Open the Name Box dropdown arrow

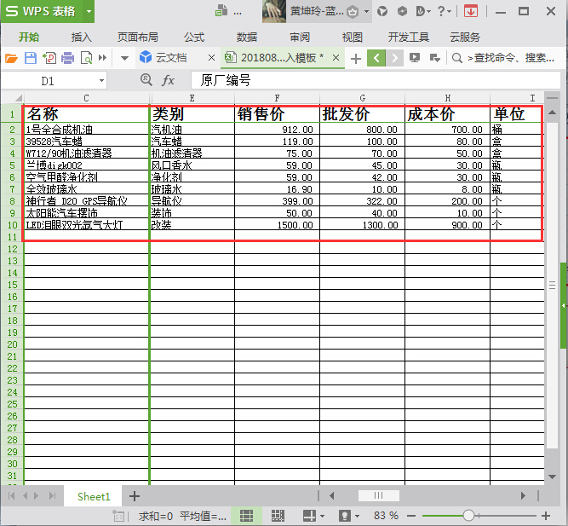tap(102, 81)
